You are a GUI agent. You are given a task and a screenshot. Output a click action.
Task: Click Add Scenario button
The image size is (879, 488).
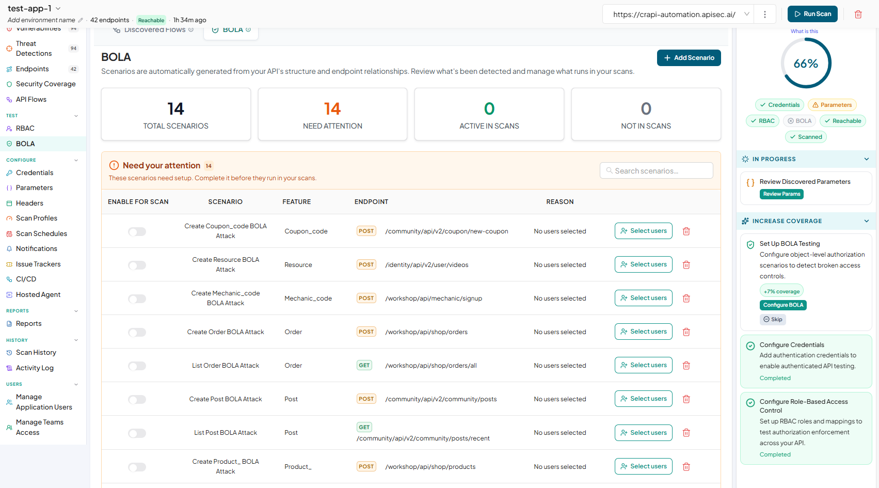(x=689, y=58)
